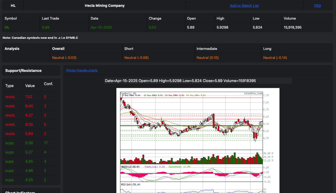Open the FAQ link
Image resolution: width=336 pixels, height=193 pixels.
click(x=318, y=6)
